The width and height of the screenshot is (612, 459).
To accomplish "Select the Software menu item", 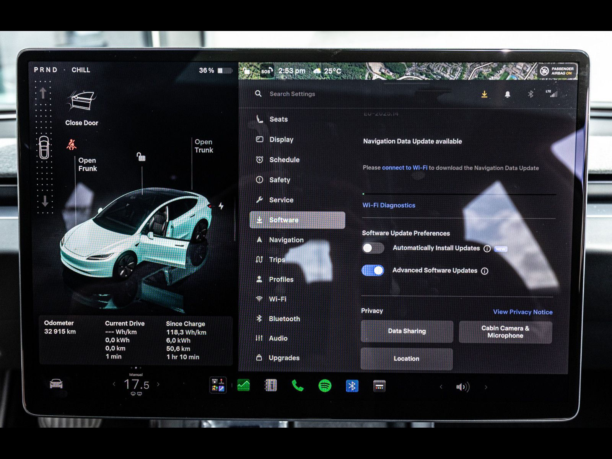I will tap(297, 220).
